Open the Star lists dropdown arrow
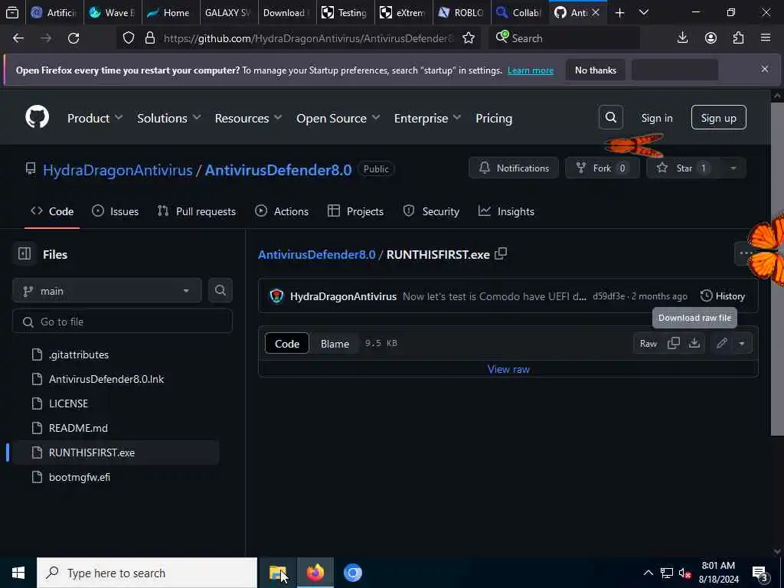 pos(733,168)
